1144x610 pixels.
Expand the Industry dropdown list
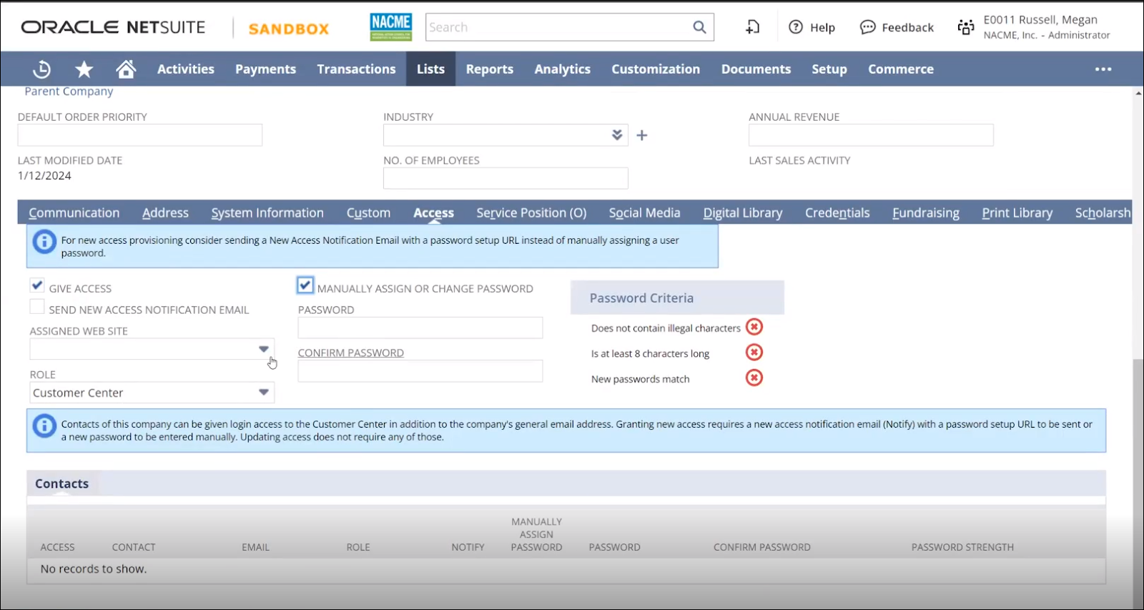617,135
